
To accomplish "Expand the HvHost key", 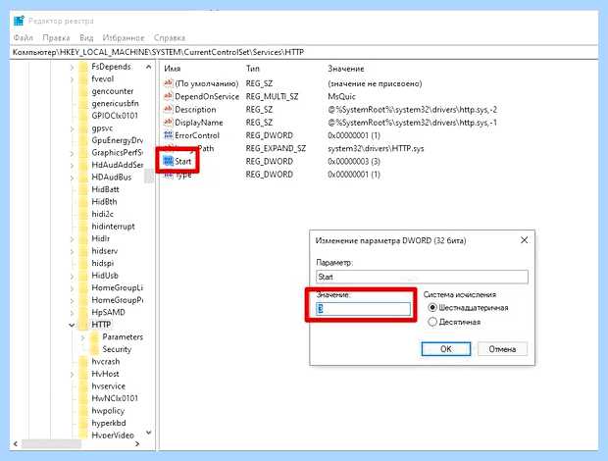I will click(72, 375).
